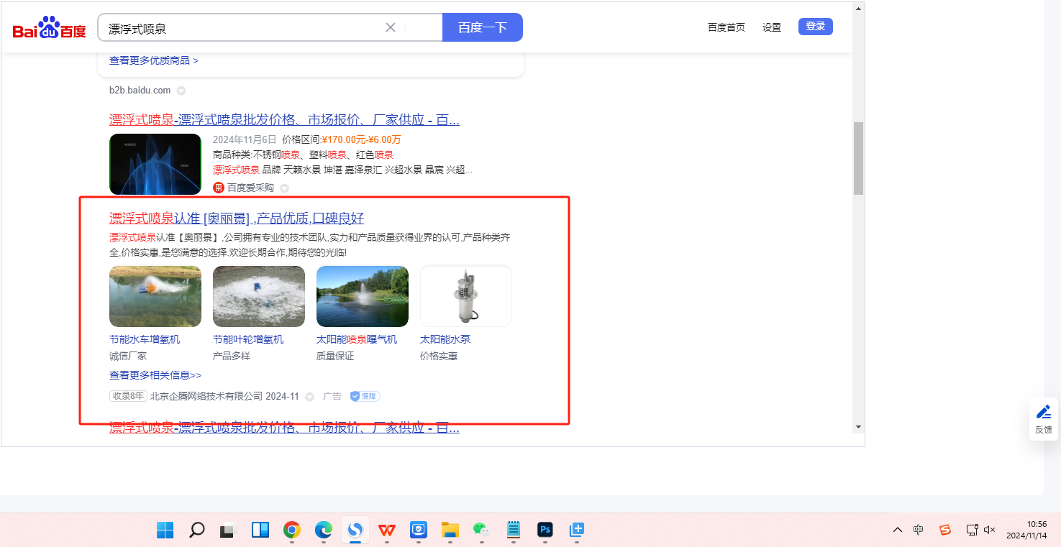Open the 百度爱采购 source link

coord(250,188)
